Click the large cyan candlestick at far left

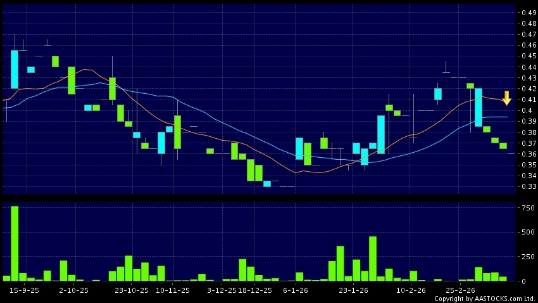pos(15,69)
